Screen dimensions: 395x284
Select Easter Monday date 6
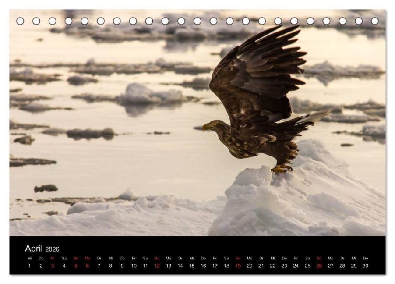pos(88,266)
